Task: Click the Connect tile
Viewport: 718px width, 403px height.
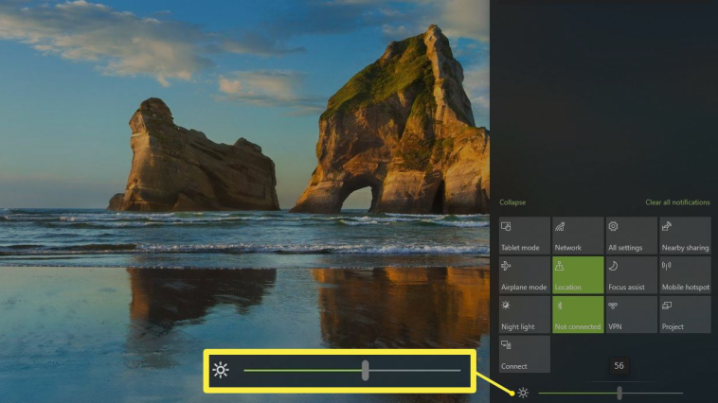Action: click(525, 354)
